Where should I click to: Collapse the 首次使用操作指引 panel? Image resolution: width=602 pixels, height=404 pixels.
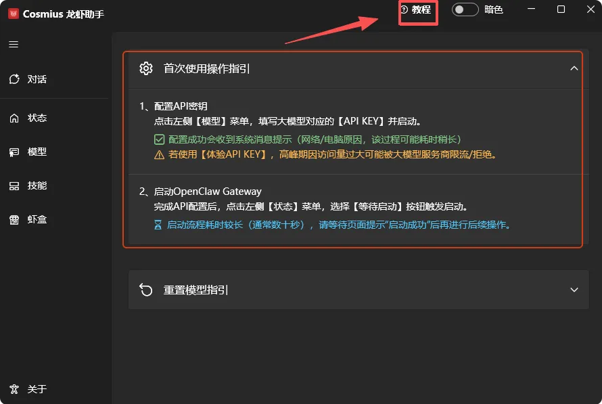pyautogui.click(x=574, y=68)
